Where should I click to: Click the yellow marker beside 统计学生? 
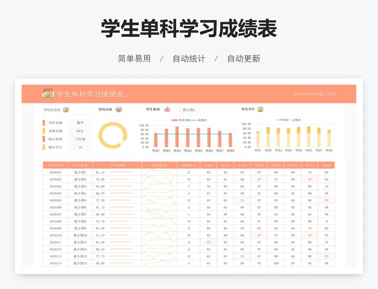pyautogui.click(x=43, y=147)
